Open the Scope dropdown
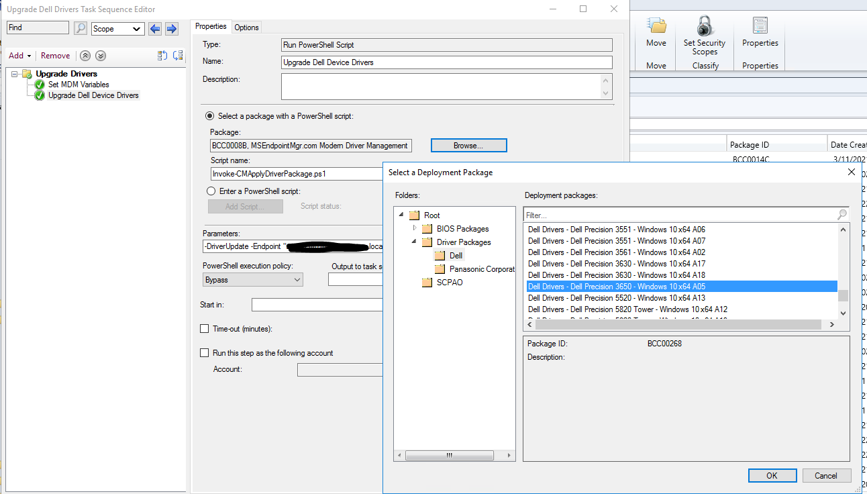867x494 pixels. [118, 29]
